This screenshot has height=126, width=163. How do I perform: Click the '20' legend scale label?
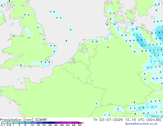(44, 125)
